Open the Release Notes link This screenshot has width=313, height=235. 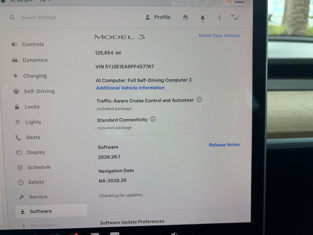[224, 145]
